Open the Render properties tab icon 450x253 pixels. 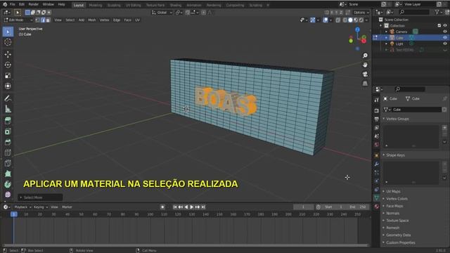pyautogui.click(x=377, y=110)
